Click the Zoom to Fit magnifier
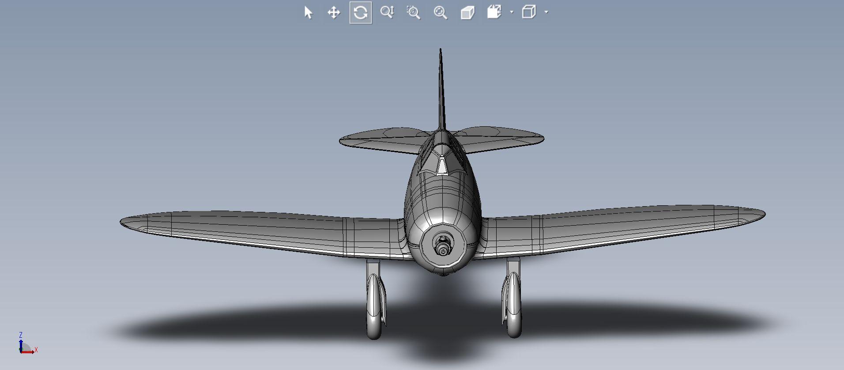The width and height of the screenshot is (844, 370). [440, 12]
